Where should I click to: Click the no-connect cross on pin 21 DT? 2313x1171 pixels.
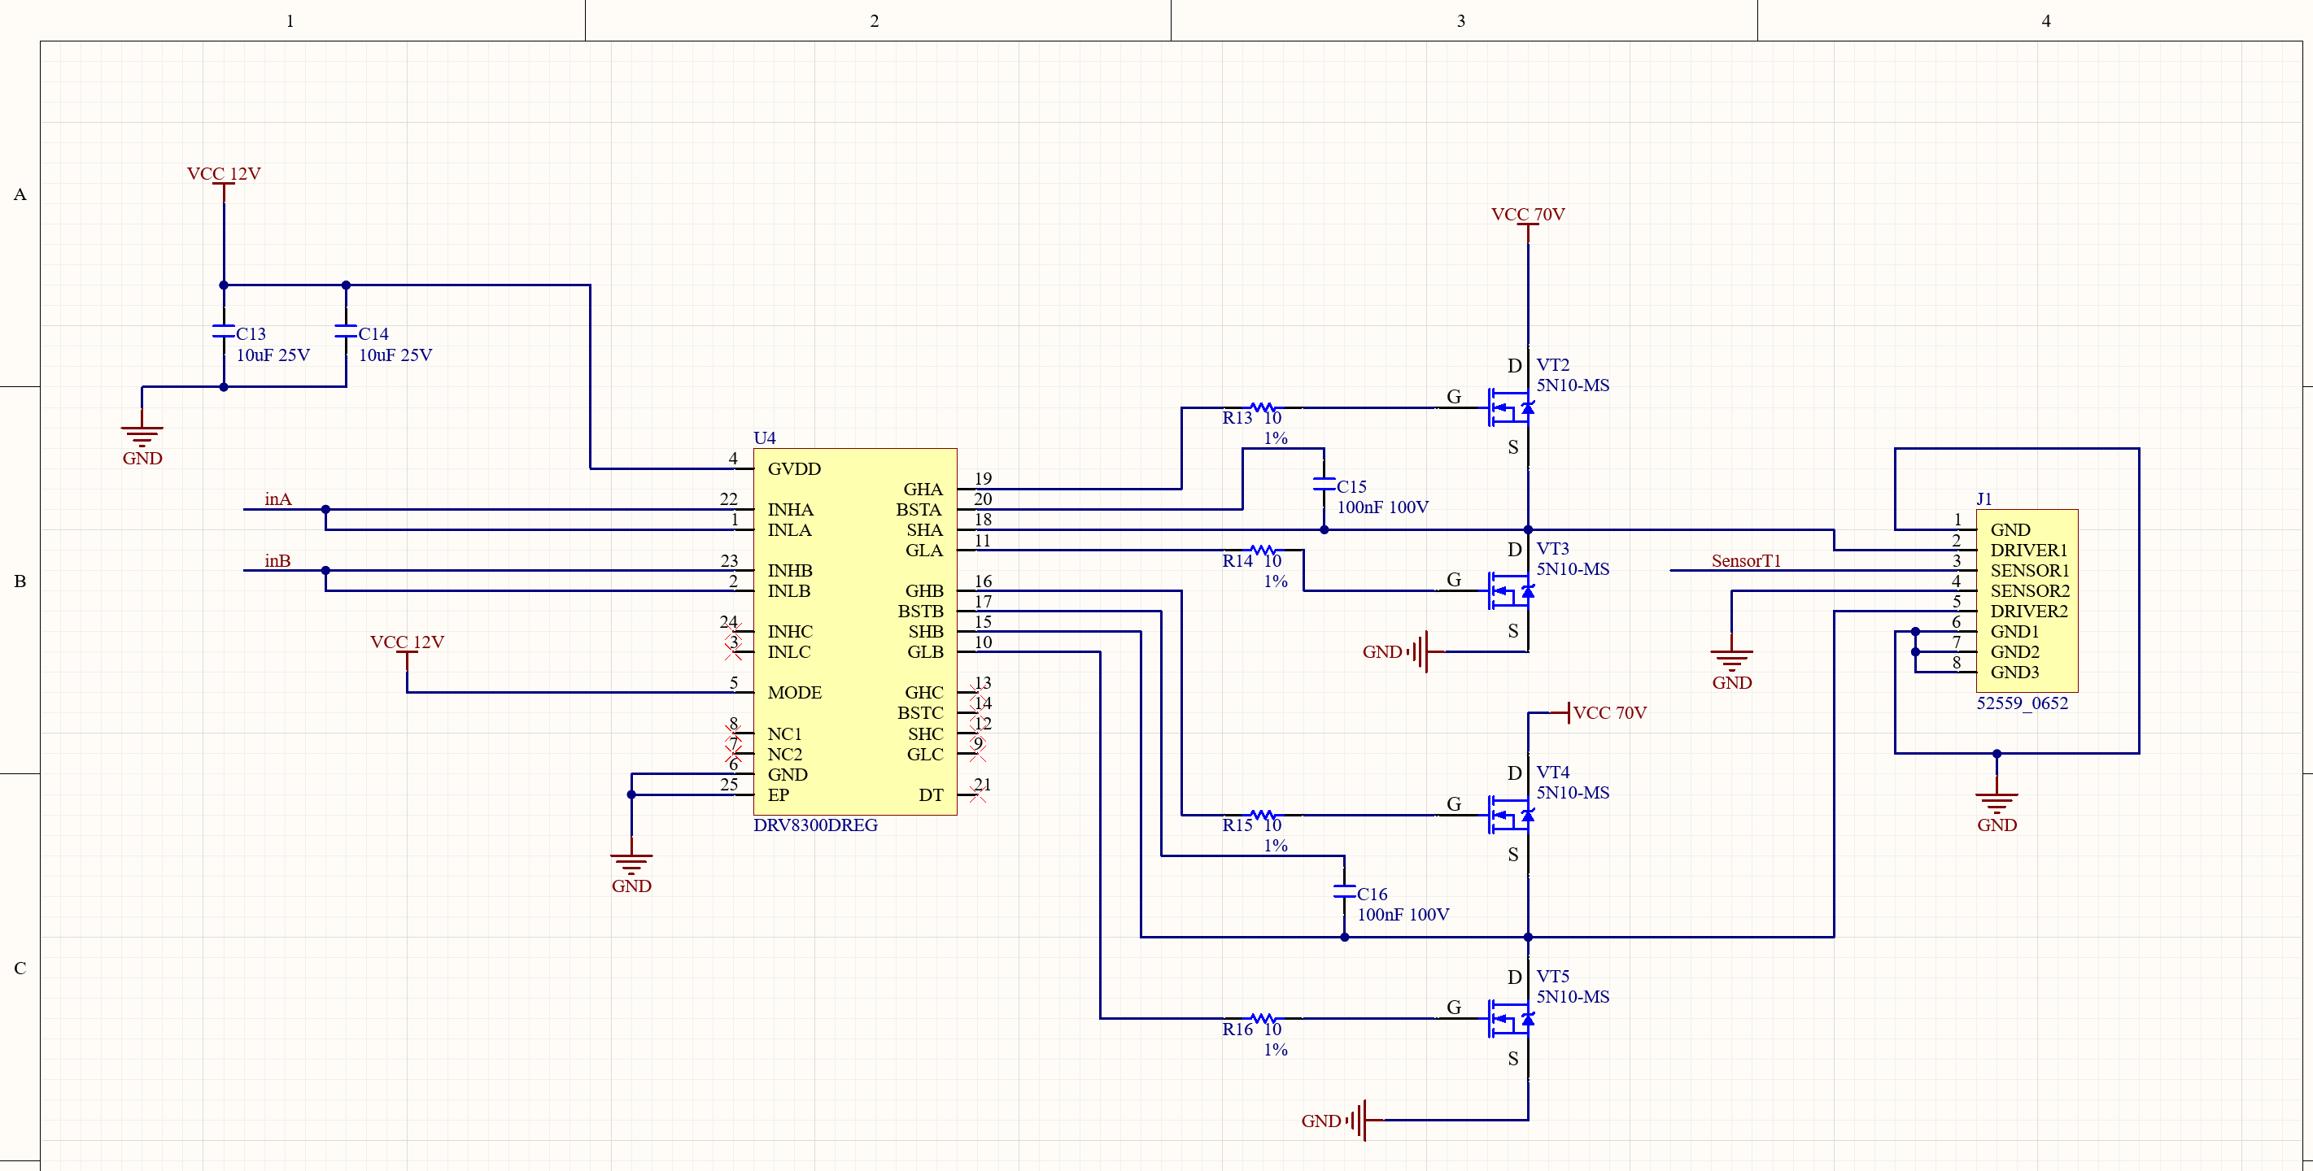click(x=978, y=795)
